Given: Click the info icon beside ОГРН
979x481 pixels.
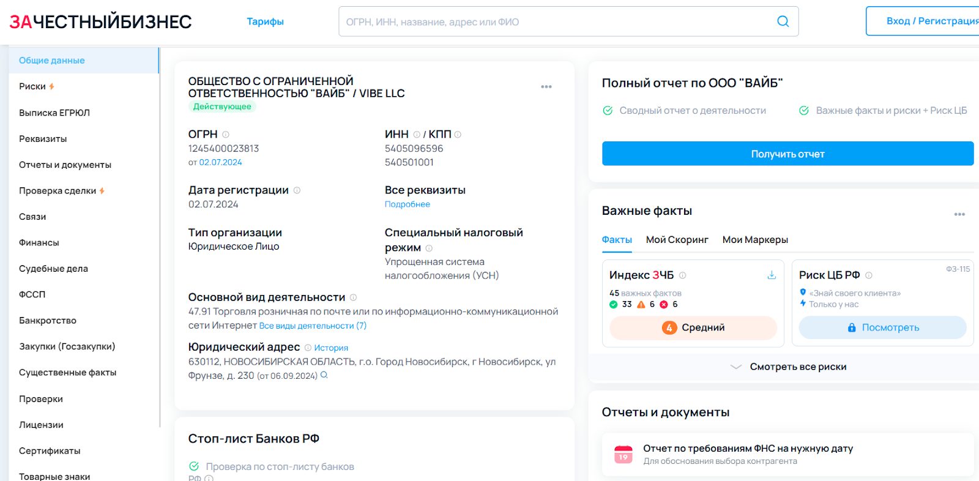Looking at the screenshot, I should click(x=226, y=135).
